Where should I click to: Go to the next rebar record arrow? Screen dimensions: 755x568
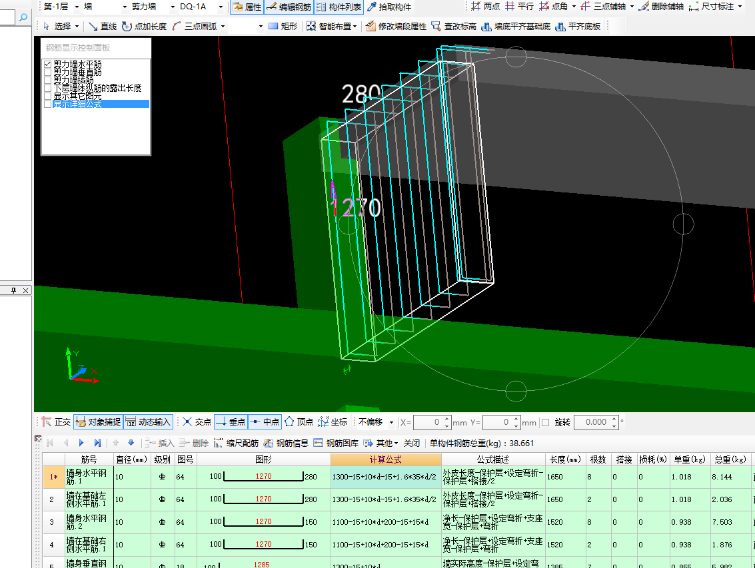pyautogui.click(x=81, y=443)
